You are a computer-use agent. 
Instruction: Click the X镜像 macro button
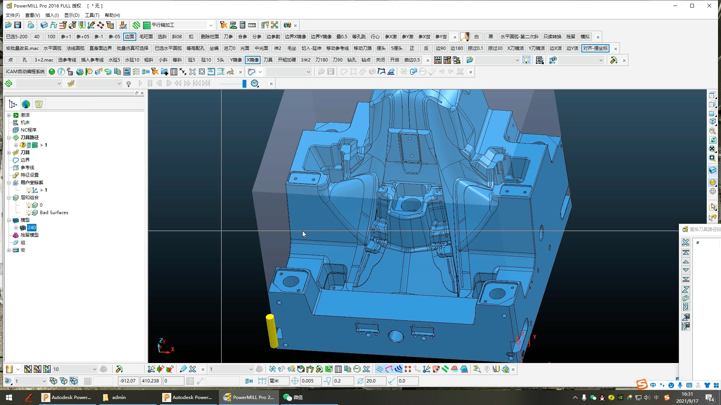coord(252,60)
